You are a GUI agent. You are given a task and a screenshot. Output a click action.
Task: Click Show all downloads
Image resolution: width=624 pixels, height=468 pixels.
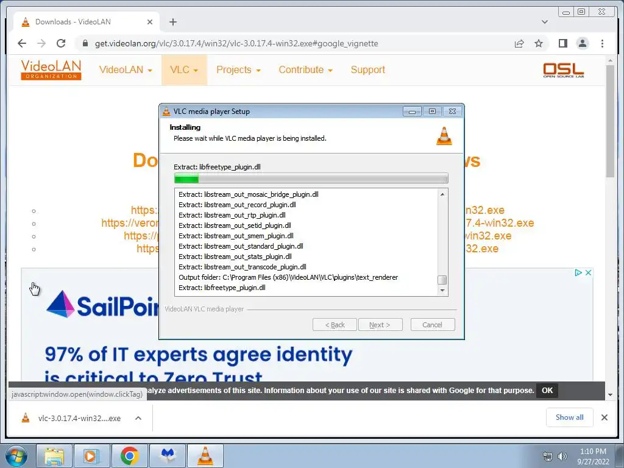[569, 417]
